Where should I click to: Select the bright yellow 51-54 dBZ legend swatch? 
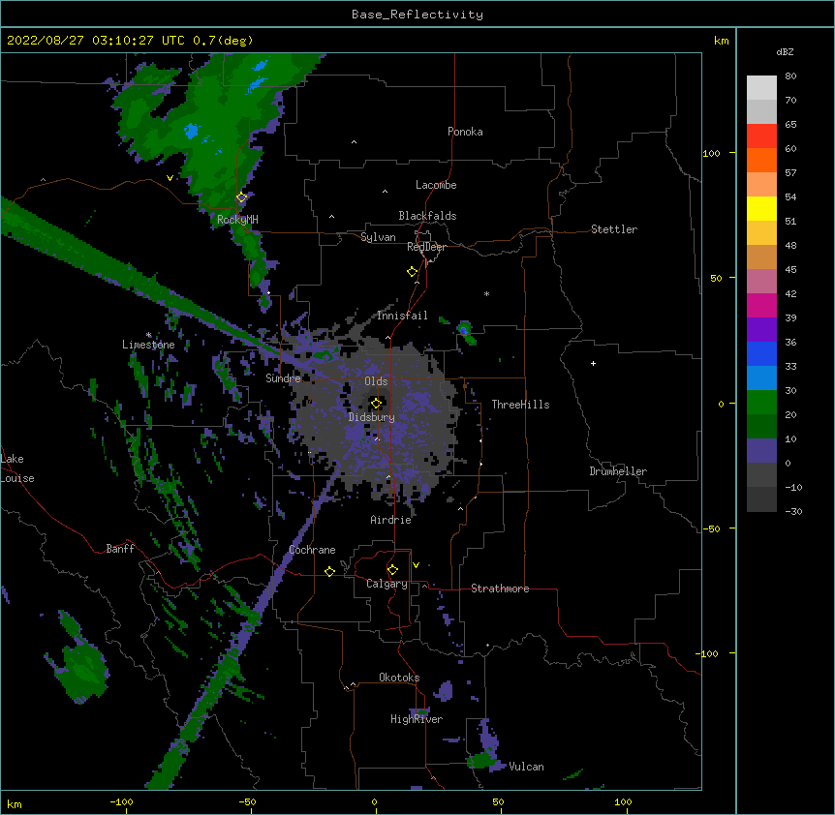(x=761, y=208)
